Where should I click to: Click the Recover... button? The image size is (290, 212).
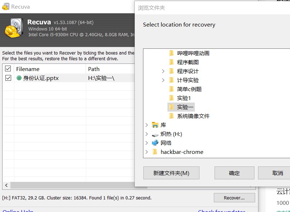234,198
